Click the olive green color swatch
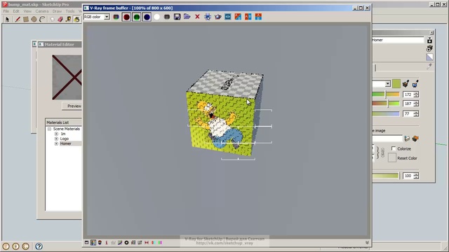This screenshot has width=449, height=252. coord(396,84)
